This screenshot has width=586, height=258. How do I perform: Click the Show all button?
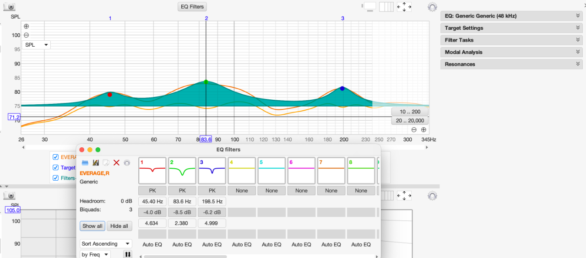92,226
